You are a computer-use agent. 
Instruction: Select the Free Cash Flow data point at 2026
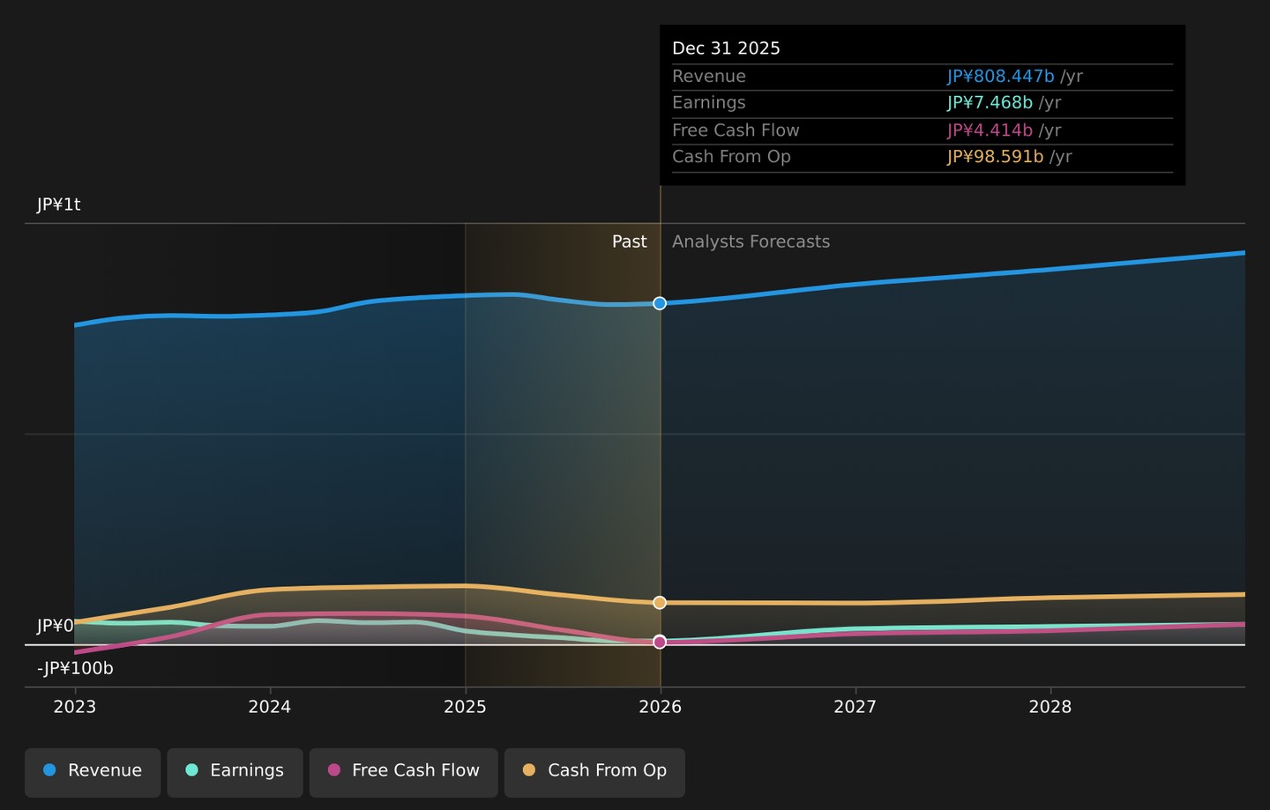point(660,643)
